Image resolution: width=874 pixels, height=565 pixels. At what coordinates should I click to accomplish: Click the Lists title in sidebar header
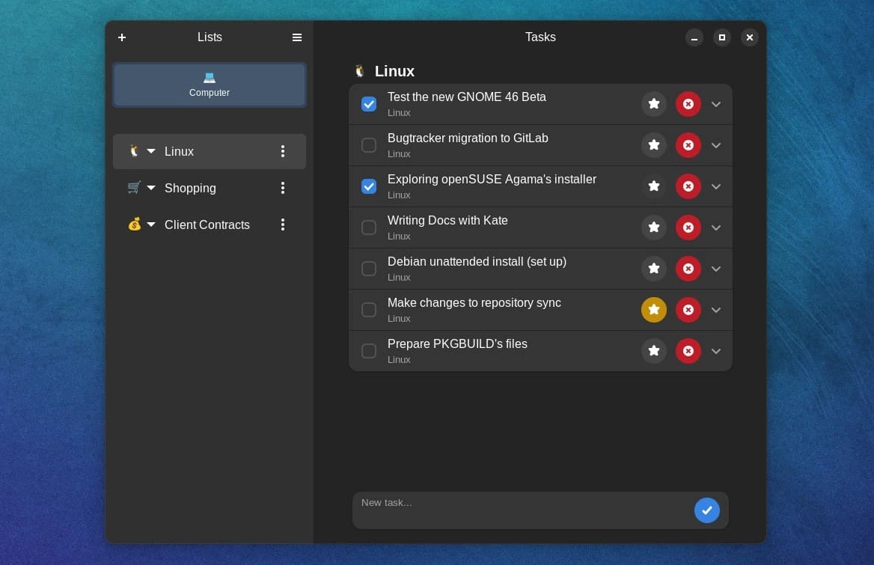210,37
